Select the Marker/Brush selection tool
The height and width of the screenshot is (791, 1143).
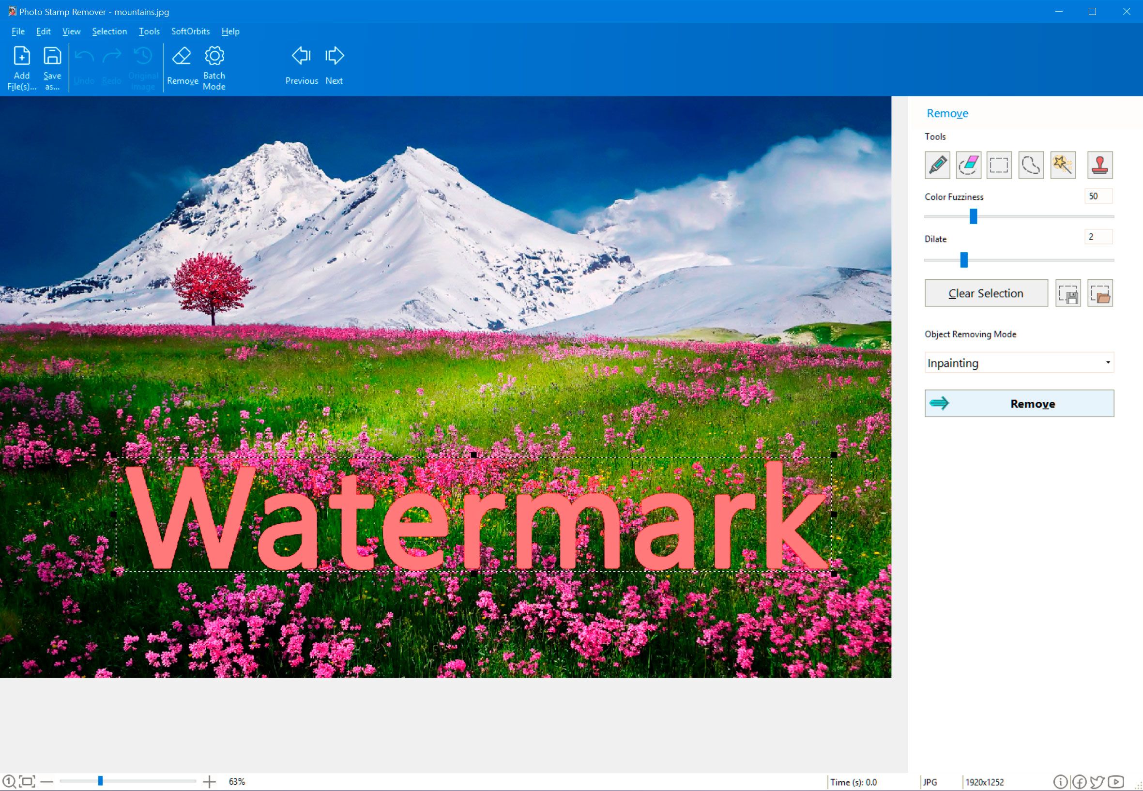coord(936,164)
